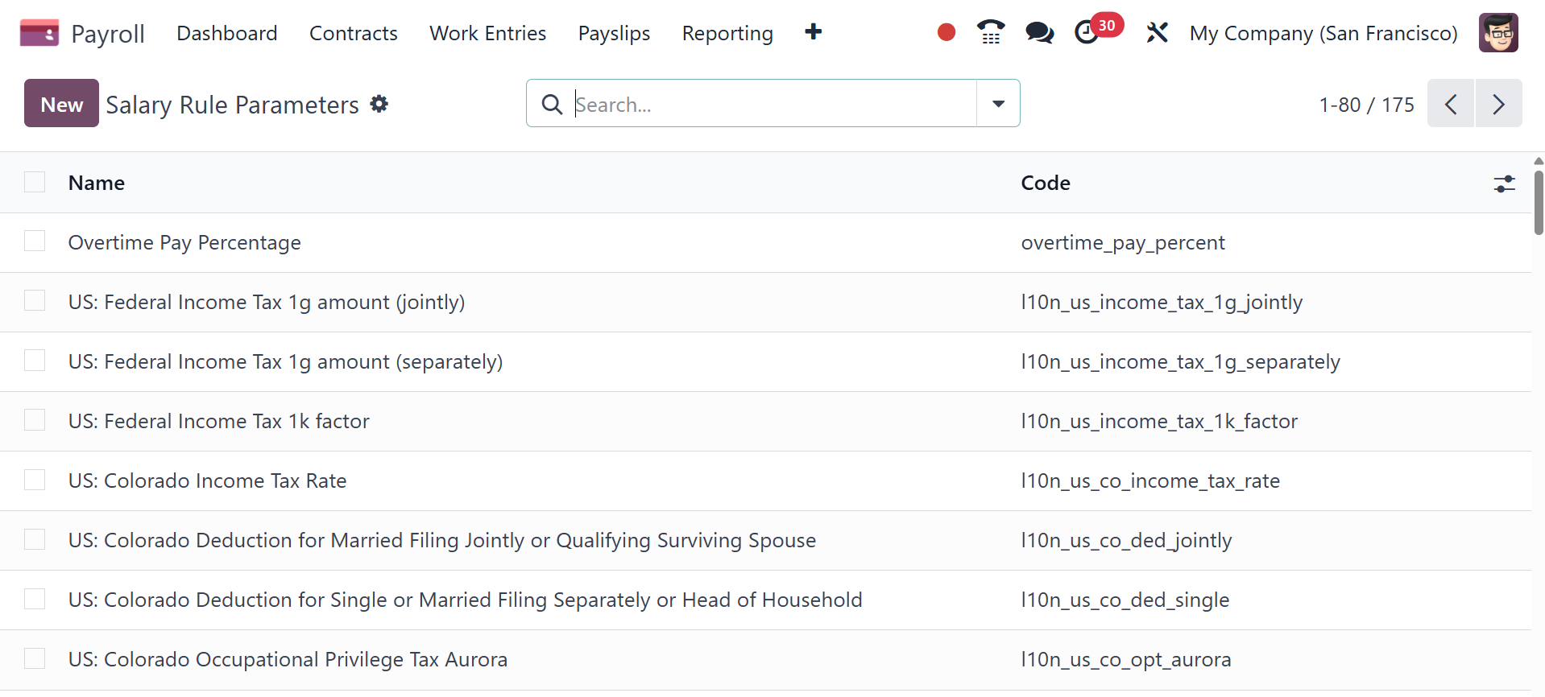Click the Payroll app logo icon

click(x=39, y=33)
